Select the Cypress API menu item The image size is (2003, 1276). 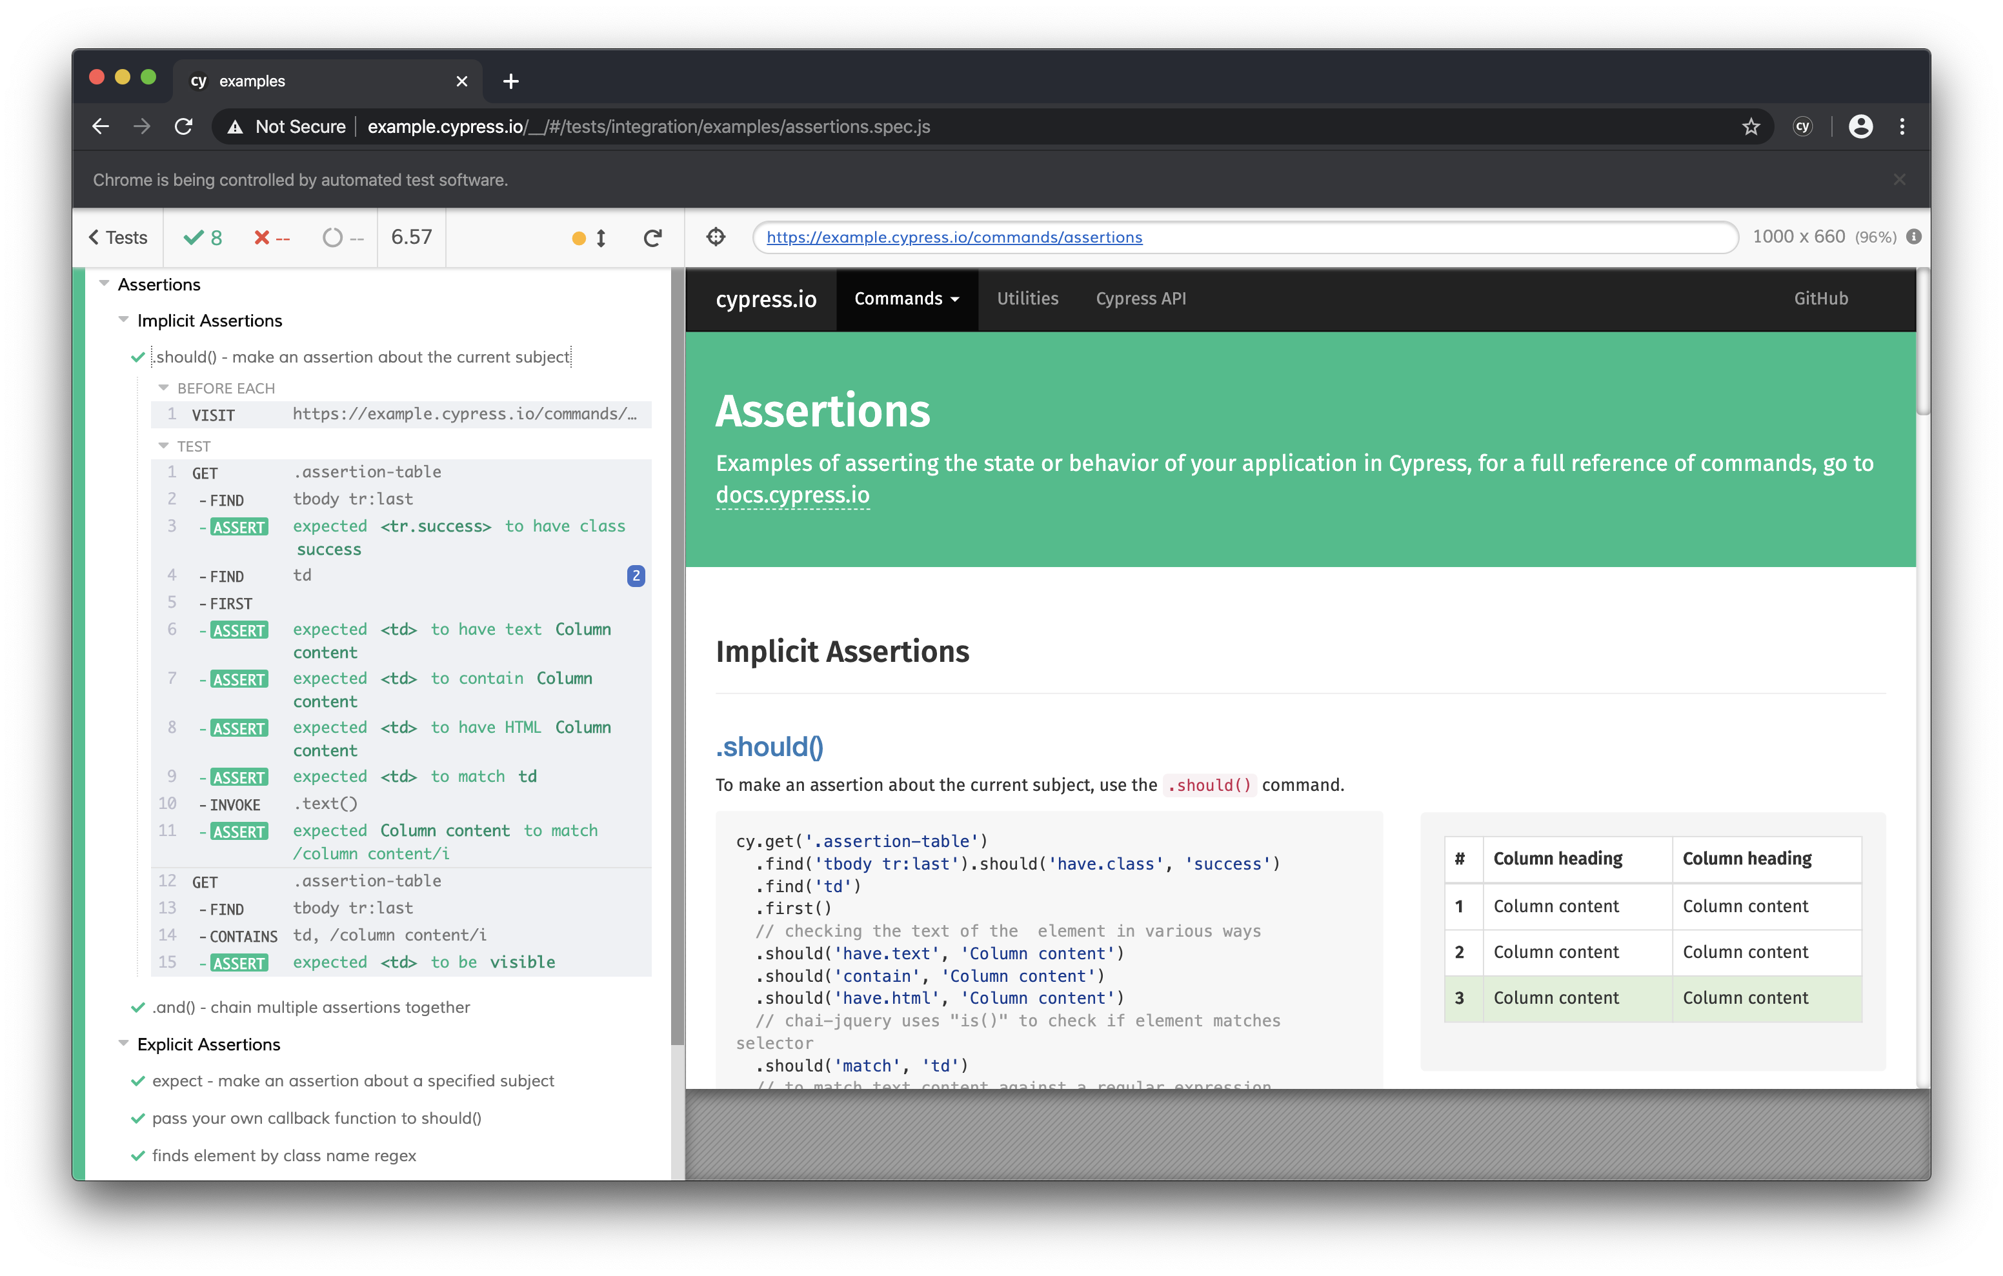click(x=1140, y=299)
